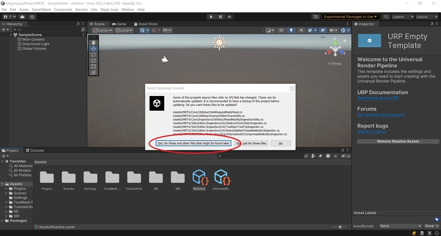Toggle hidden objects visibility eye button
Viewport: 441px width, 236px height.
point(323,30)
